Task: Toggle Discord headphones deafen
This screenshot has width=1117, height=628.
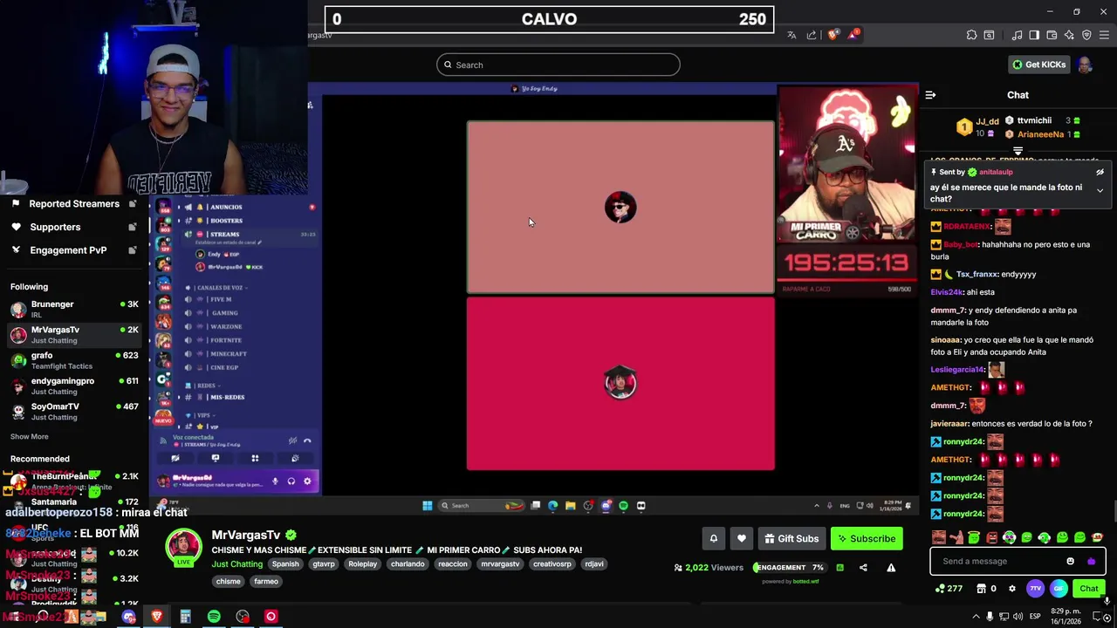Action: (291, 481)
